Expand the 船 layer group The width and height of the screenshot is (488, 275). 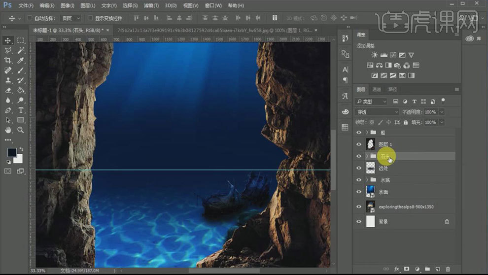click(367, 133)
